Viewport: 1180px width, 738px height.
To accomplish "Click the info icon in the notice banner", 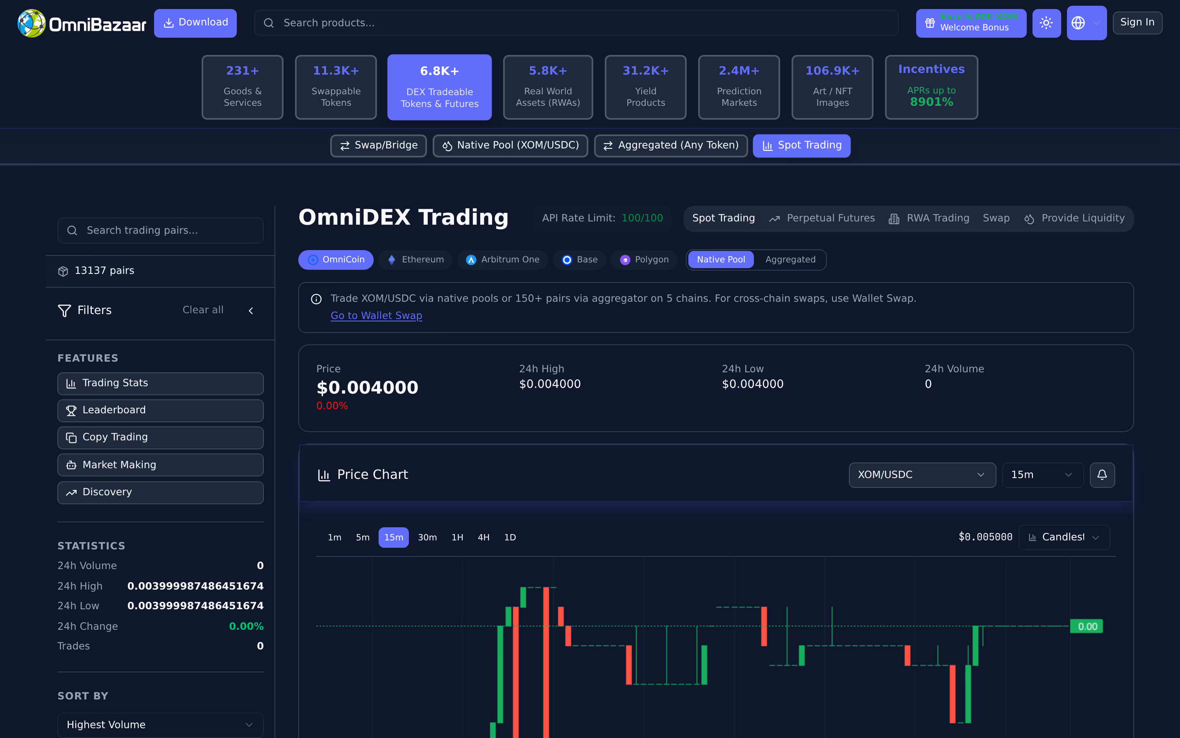I will (316, 299).
